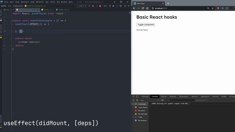Switch to the index.css editor tab
The image size is (235, 132).
click(62, 10)
